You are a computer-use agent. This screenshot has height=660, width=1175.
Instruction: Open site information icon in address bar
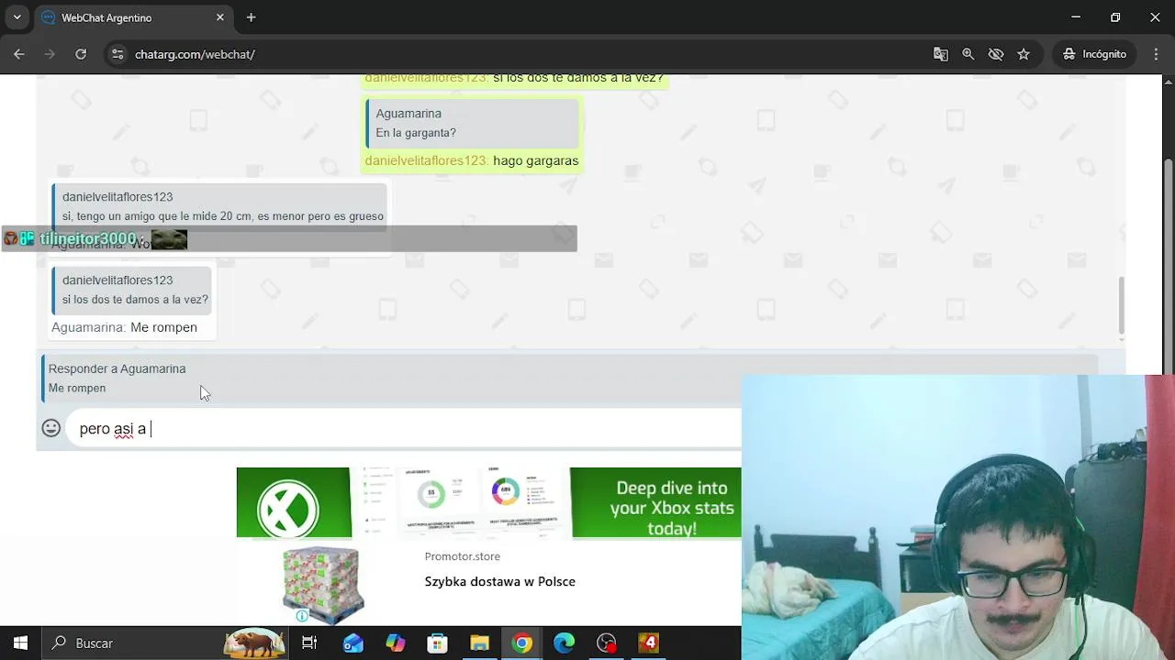coord(117,54)
